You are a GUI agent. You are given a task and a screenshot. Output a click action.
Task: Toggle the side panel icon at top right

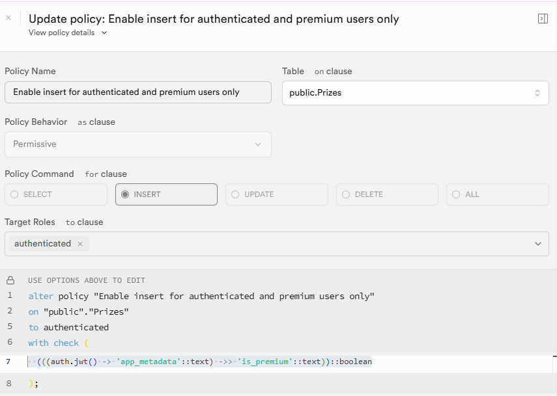point(542,19)
